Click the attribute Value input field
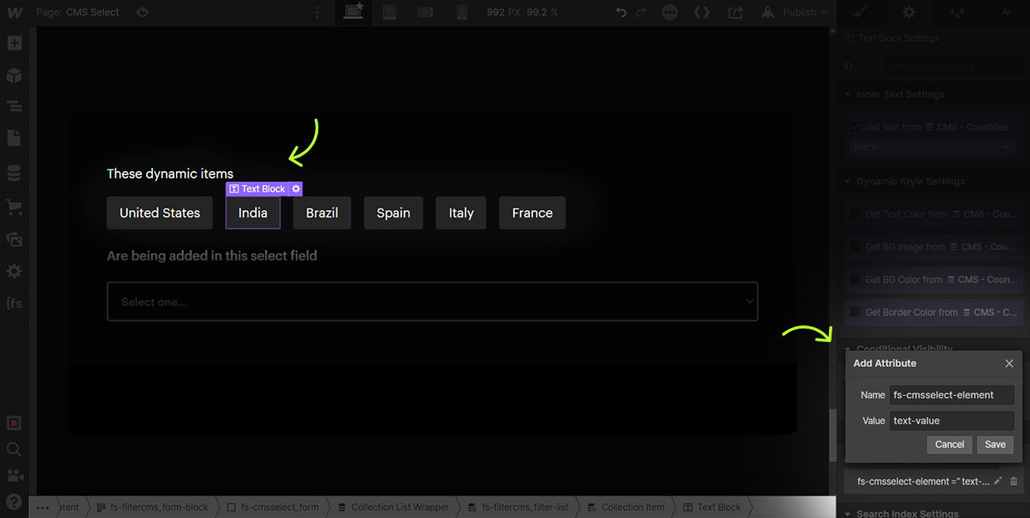 (952, 421)
